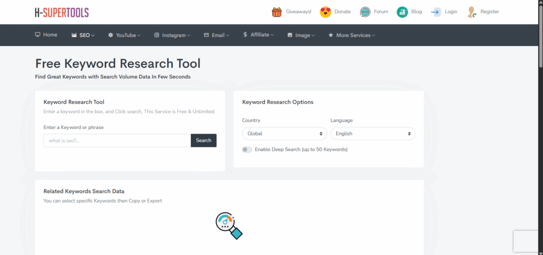Click the Giveaways gift box icon

click(276, 12)
